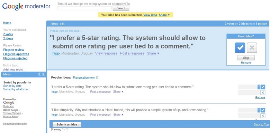Click the Google Moderator logo
The image size is (270, 133).
click(x=26, y=7)
